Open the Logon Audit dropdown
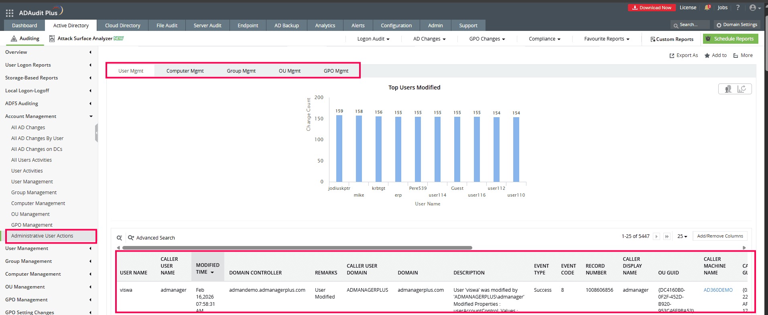 (373, 39)
